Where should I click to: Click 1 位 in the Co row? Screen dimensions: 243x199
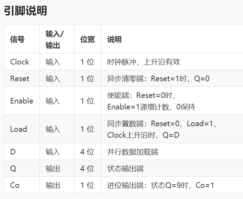coord(87,185)
